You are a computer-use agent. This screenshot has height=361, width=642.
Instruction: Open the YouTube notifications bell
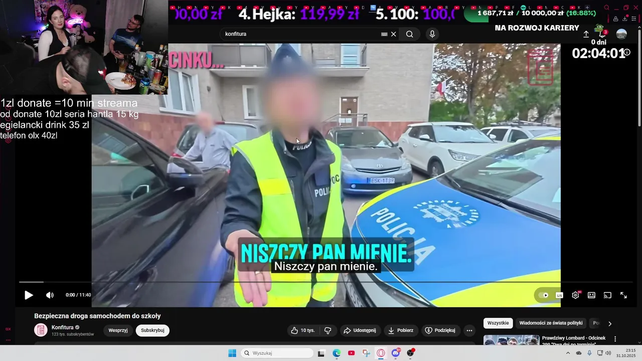click(x=602, y=34)
